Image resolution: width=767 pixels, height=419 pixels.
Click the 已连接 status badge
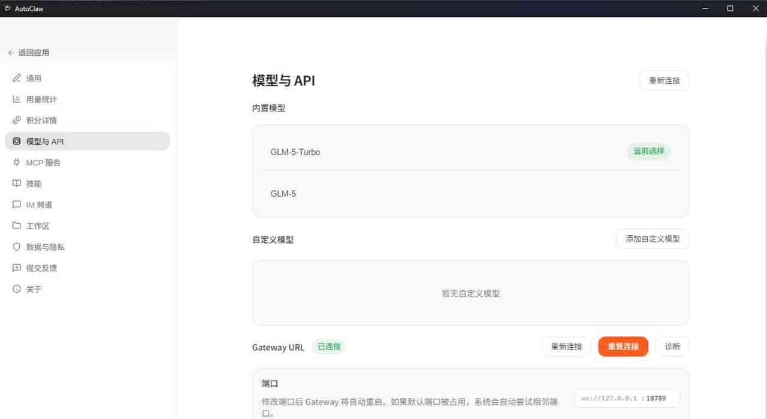pos(329,347)
